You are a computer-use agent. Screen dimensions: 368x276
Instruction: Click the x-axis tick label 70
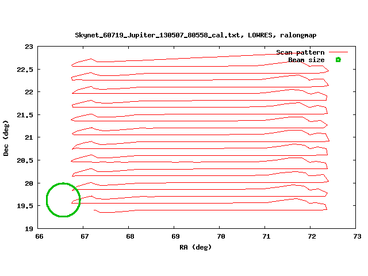[221, 236]
